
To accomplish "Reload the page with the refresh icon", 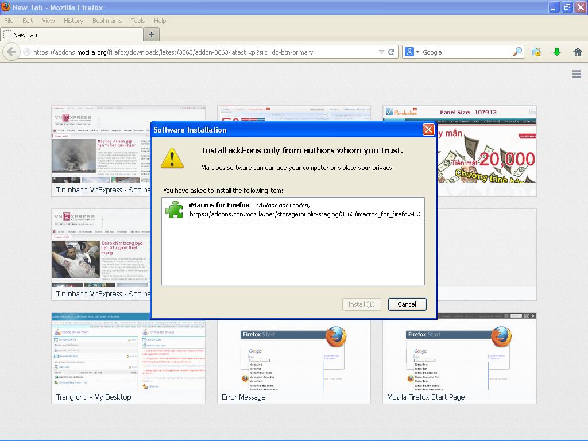I will [x=391, y=52].
